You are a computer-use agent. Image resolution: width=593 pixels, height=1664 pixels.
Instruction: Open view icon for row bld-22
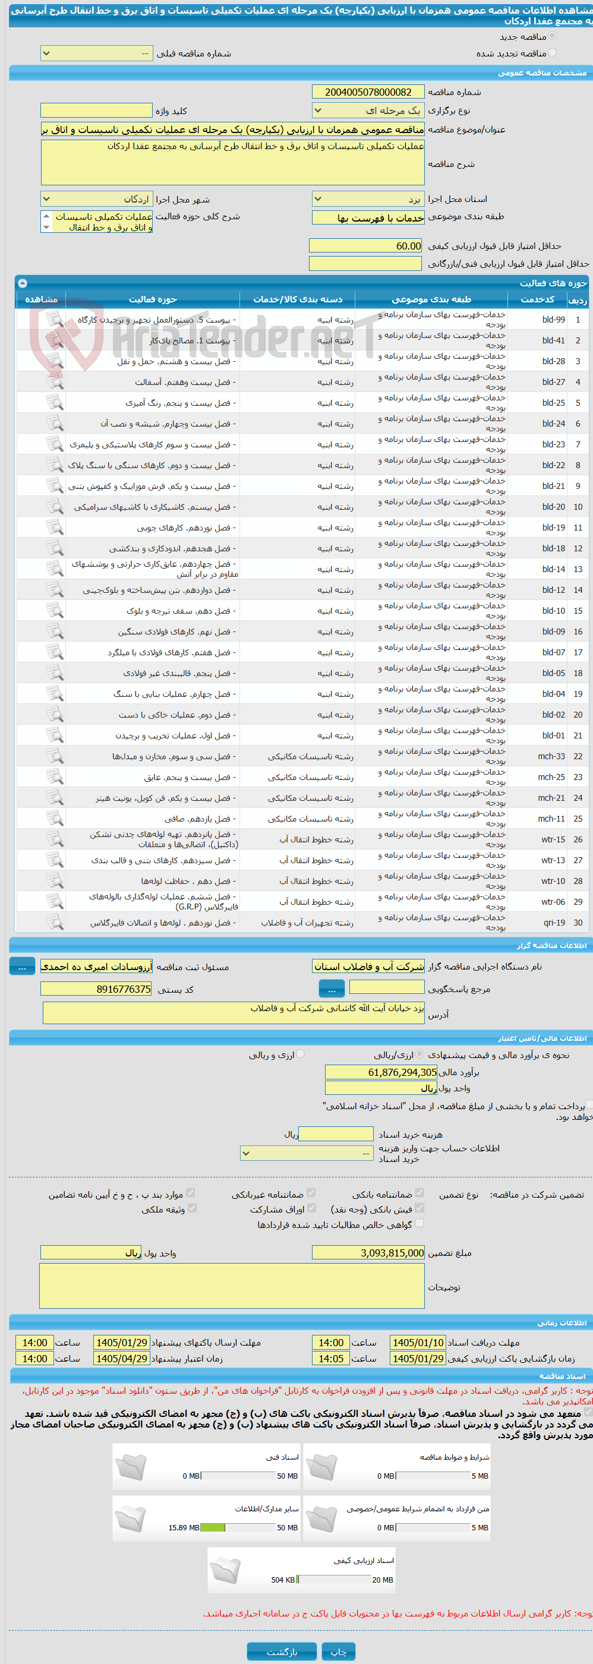coord(55,465)
